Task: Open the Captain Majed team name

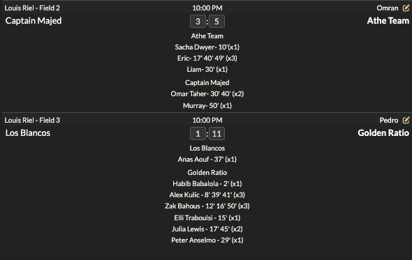Action: 34,21
